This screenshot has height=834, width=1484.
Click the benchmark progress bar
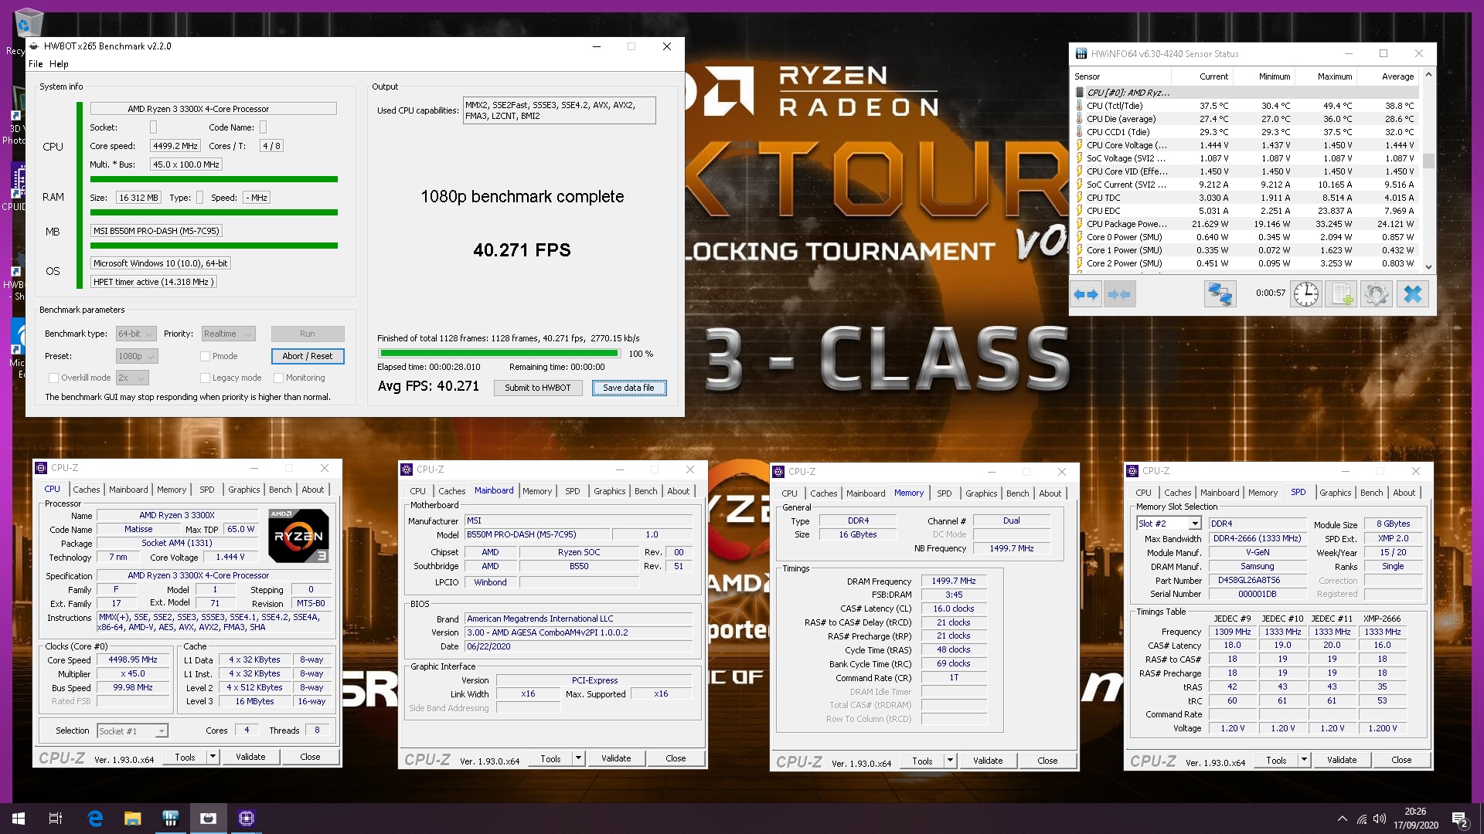tap(499, 354)
